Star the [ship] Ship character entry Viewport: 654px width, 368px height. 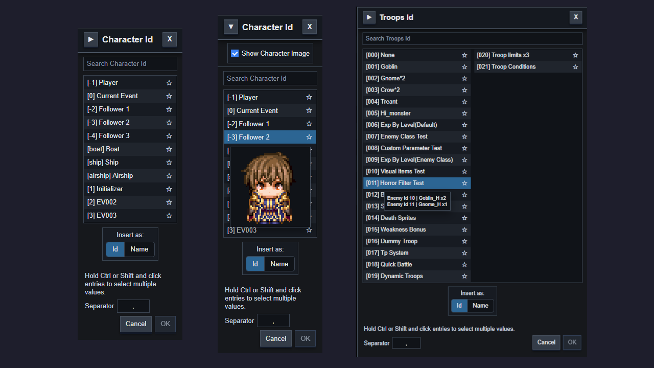(x=169, y=163)
